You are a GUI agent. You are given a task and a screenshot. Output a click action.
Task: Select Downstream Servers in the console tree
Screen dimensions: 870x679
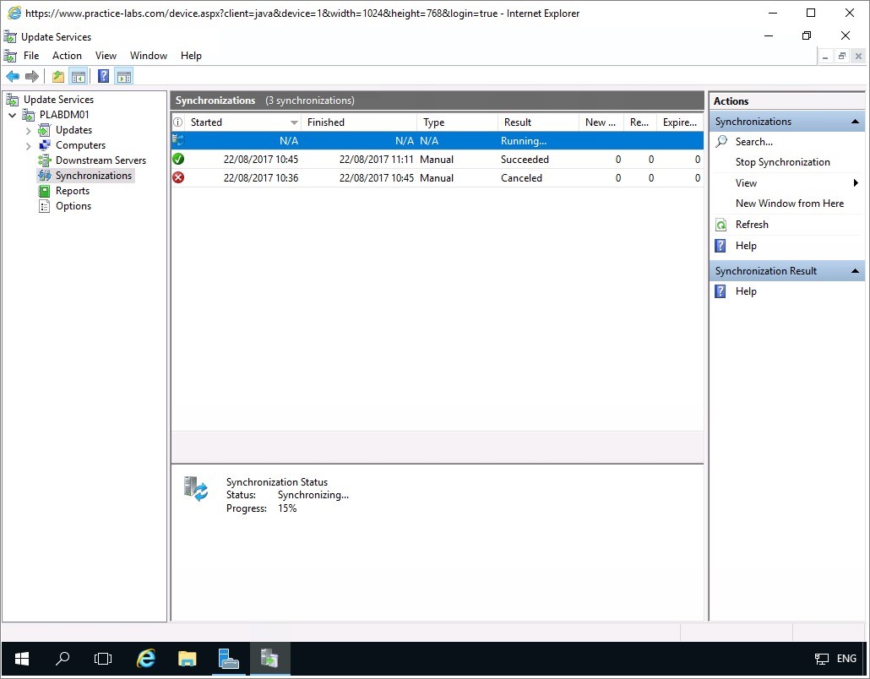101,160
